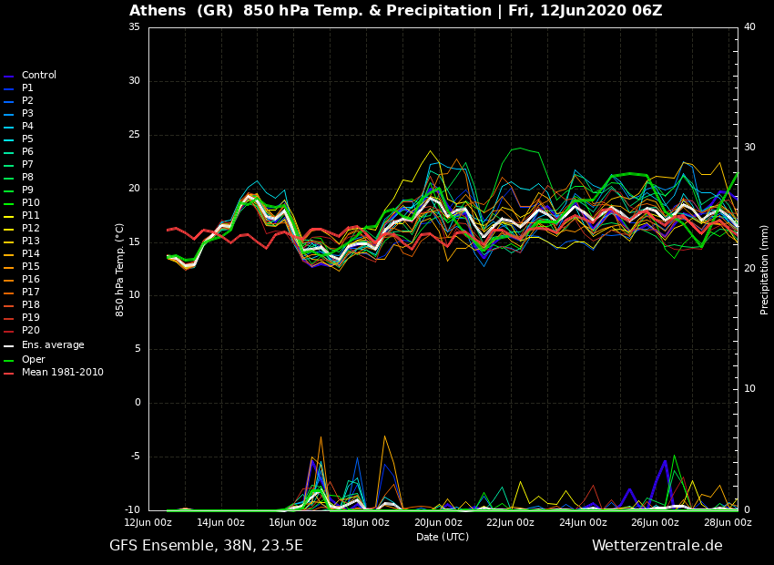This screenshot has height=565, width=774.
Task: Click the '22Jun 00z' date tick label
Action: [511, 522]
